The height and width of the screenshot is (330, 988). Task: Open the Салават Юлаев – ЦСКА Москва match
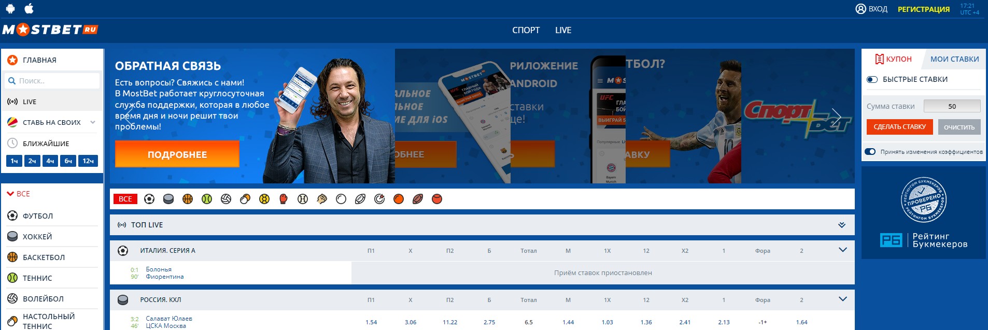point(169,322)
